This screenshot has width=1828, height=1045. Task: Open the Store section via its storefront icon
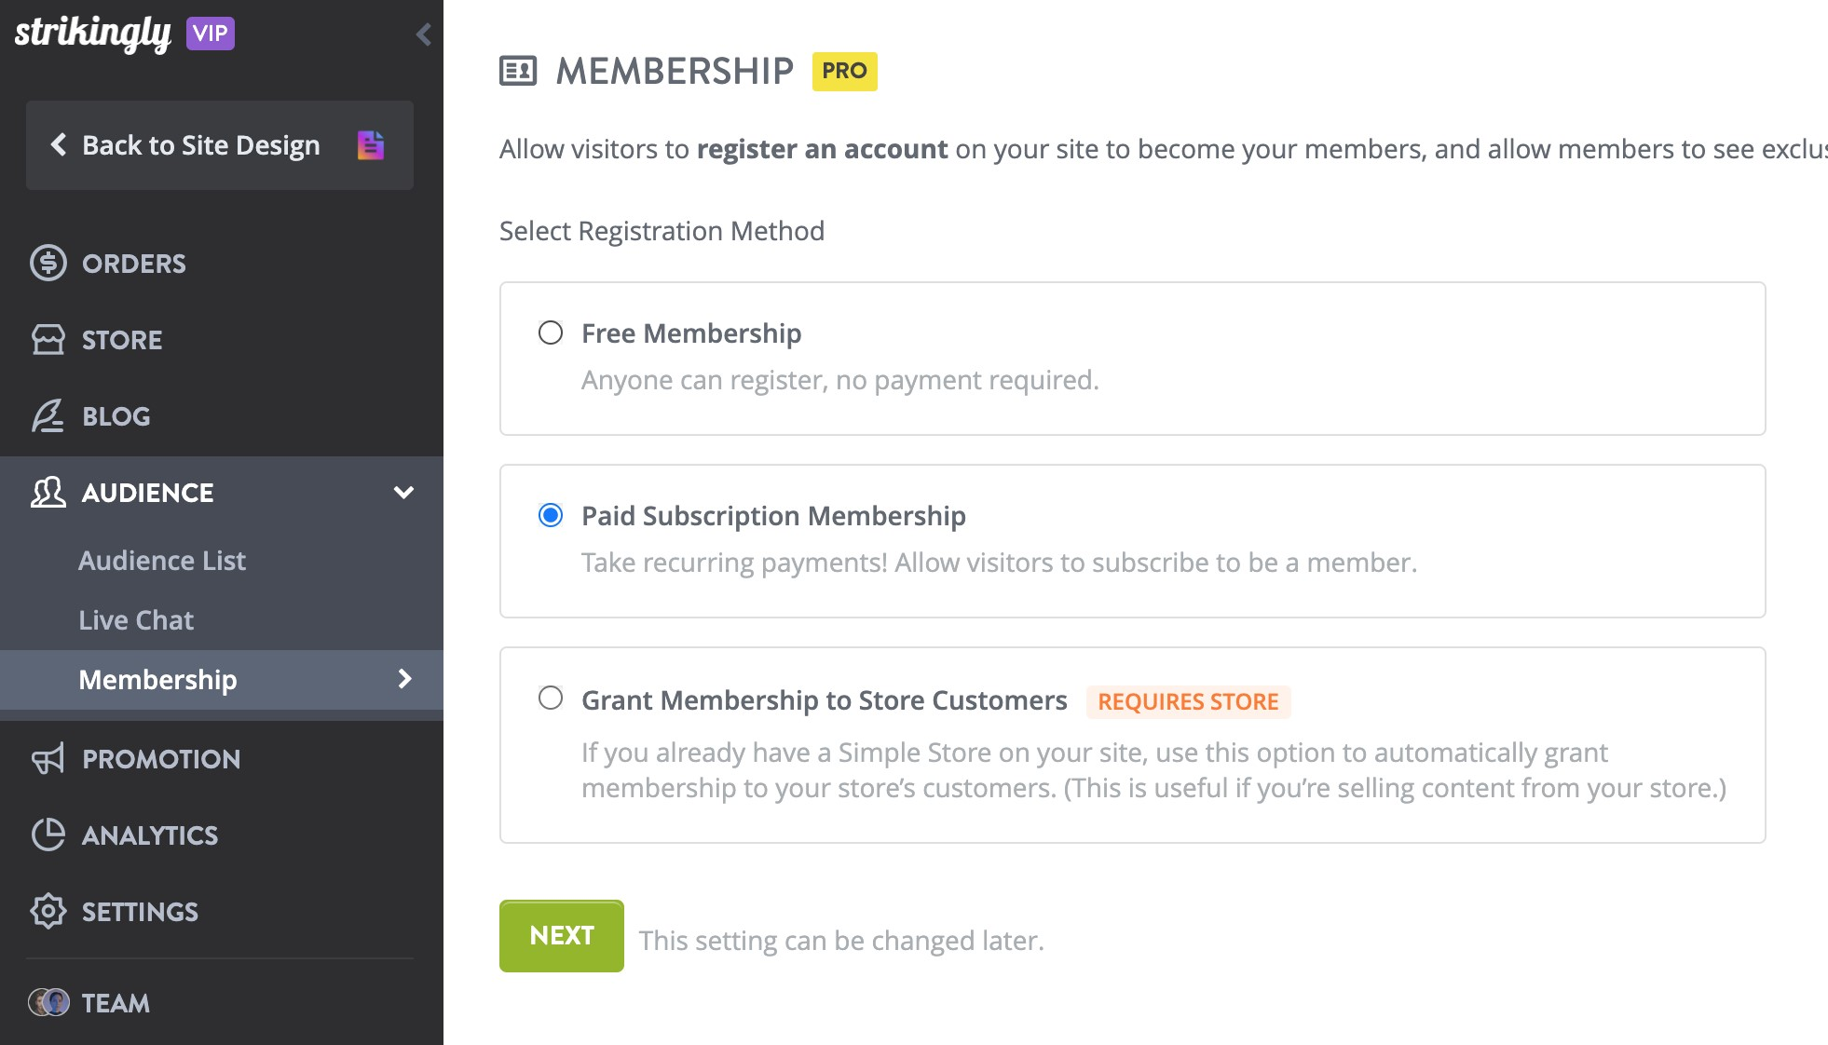tap(49, 339)
